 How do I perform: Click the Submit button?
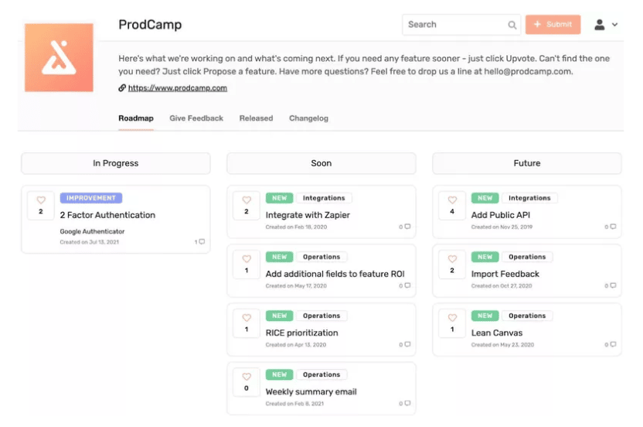553,25
